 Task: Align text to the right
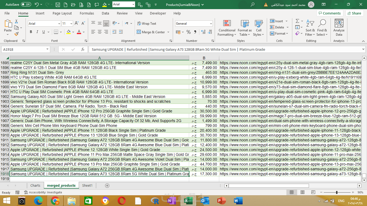coord(106,32)
